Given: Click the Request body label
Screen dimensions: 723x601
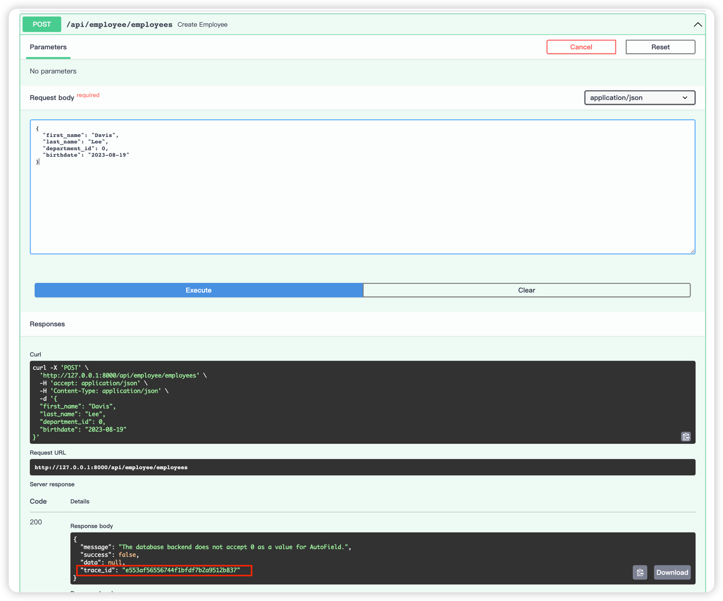Looking at the screenshot, I should (x=52, y=98).
